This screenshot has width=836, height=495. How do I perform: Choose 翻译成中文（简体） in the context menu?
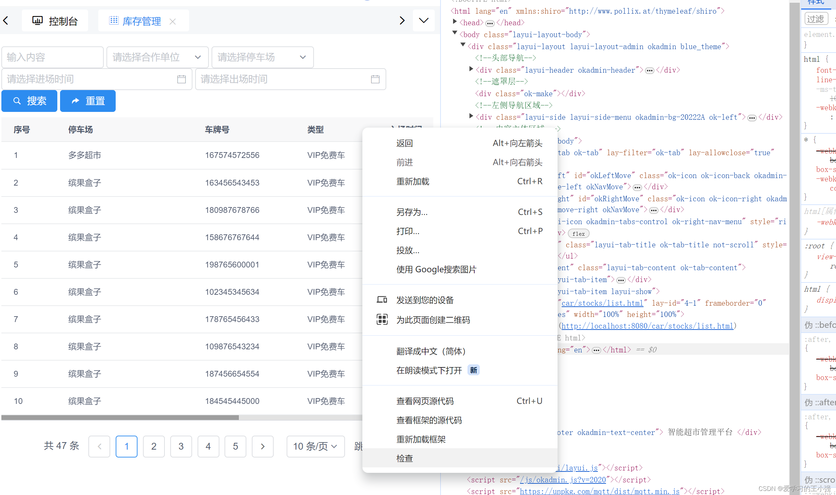tap(460, 351)
